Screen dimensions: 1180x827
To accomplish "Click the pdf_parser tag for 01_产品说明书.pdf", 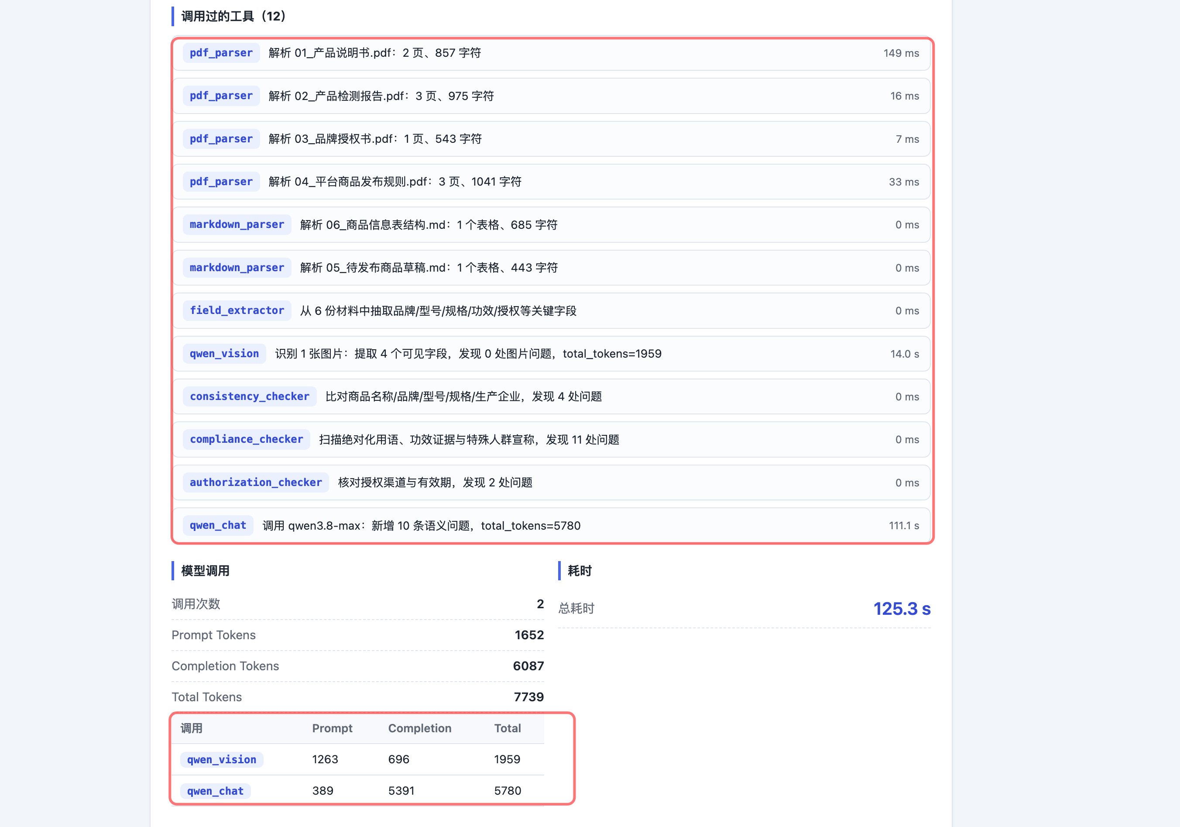I will point(221,53).
